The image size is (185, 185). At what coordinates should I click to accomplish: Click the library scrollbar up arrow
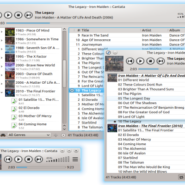(x=64, y=29)
